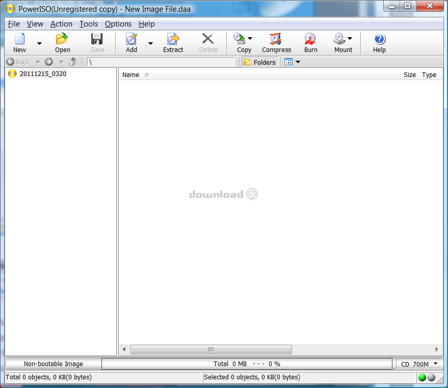Open the view mode dropdown arrow
This screenshot has width=448, height=388.
(x=298, y=62)
